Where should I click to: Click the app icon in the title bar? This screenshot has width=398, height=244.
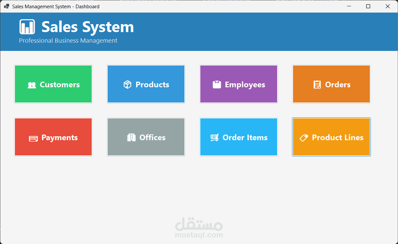pyautogui.click(x=6, y=6)
